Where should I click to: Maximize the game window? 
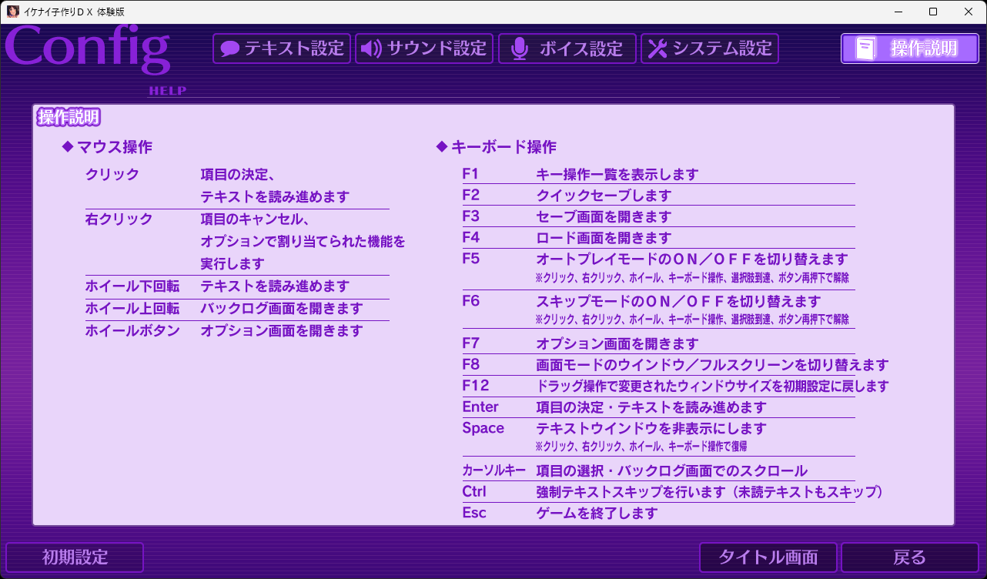(x=933, y=12)
